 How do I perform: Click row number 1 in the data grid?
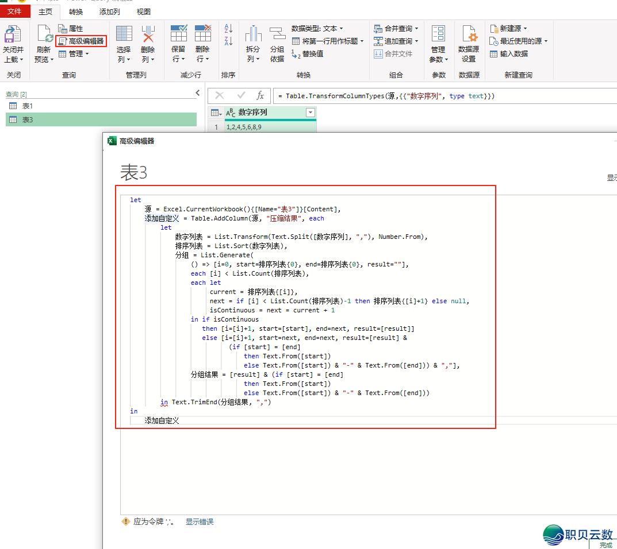[x=216, y=127]
